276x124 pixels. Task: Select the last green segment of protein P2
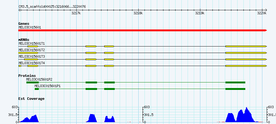(x=235, y=82)
